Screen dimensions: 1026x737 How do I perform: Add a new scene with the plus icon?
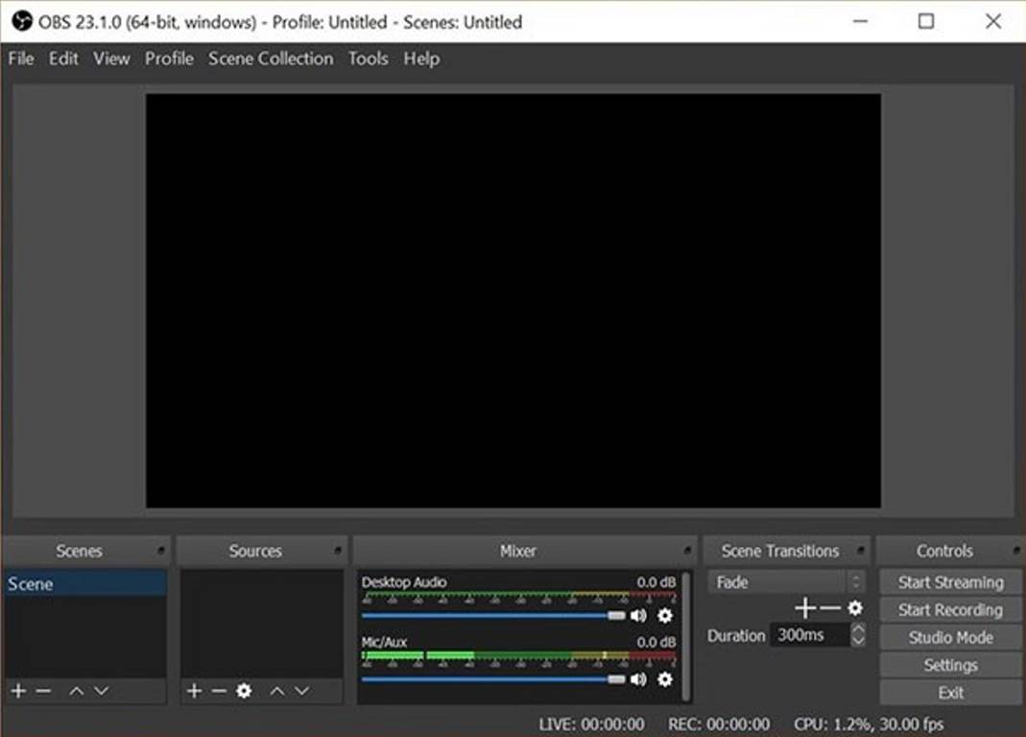[16, 691]
